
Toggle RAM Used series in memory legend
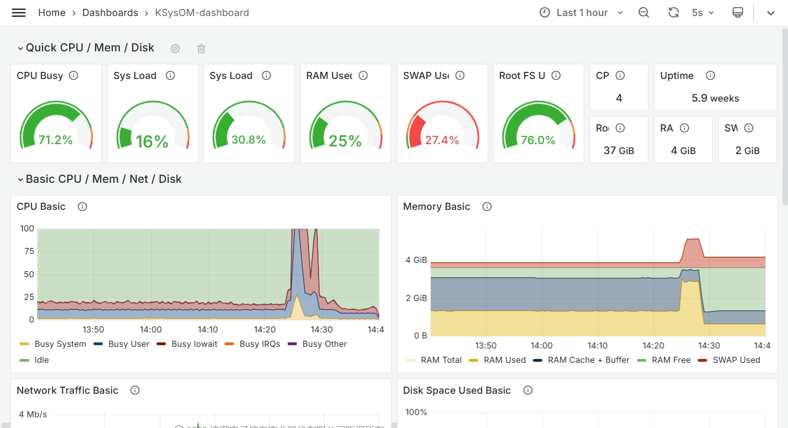click(504, 360)
